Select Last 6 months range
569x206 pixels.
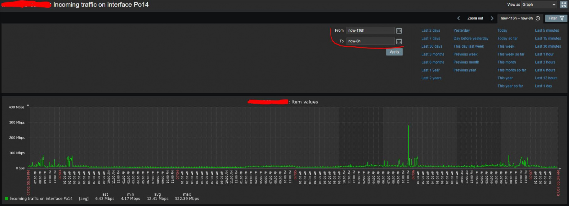433,62
